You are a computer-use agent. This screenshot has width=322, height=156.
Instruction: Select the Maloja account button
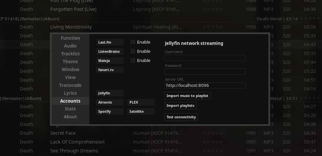click(x=110, y=61)
